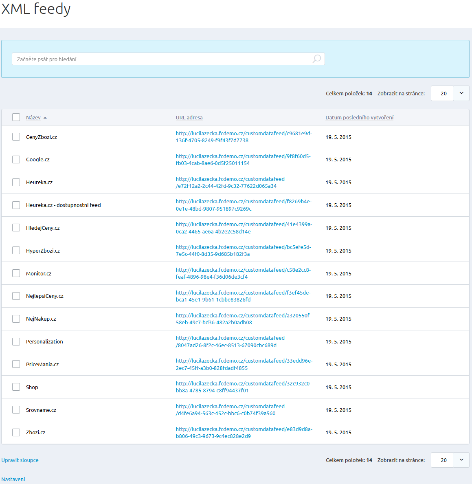
Task: Click the NejlepsiCeny.cz feed name
Action: [x=45, y=296]
